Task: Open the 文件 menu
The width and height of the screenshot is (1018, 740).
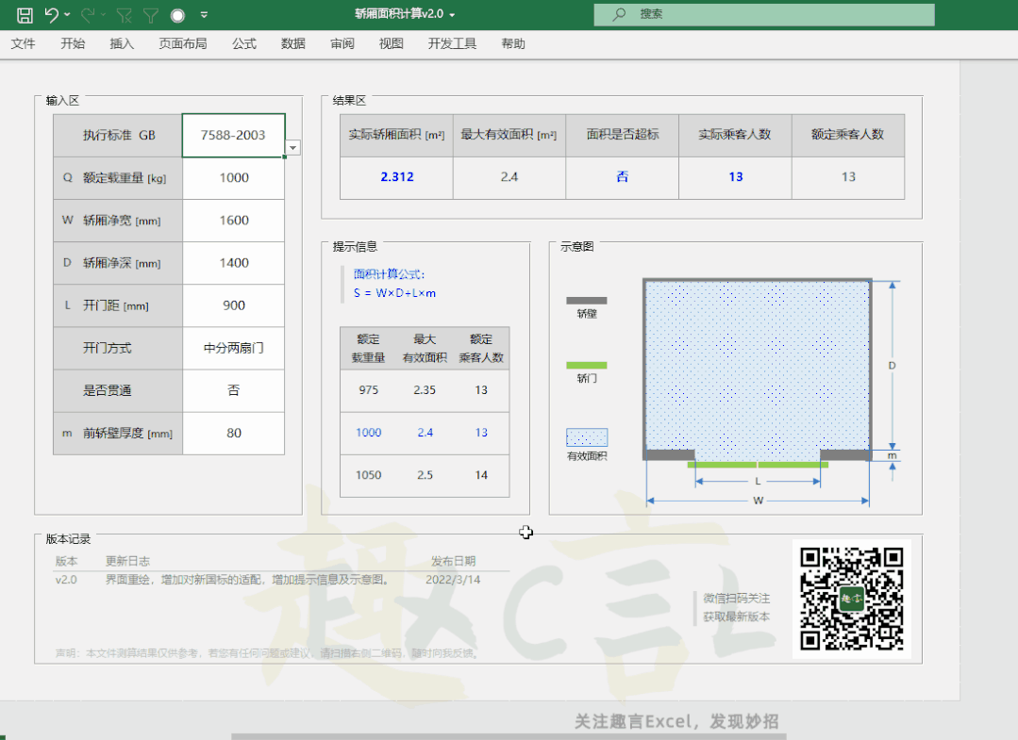Action: pyautogui.click(x=24, y=43)
